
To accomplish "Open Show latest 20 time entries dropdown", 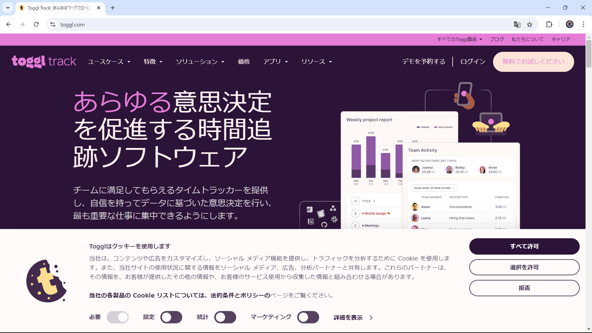I will 434,188.
